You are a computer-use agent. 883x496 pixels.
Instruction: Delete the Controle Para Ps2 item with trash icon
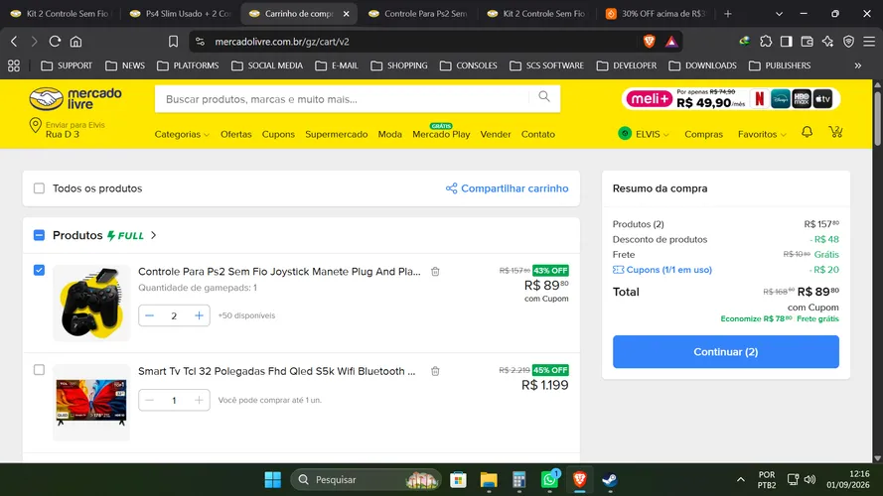point(435,272)
